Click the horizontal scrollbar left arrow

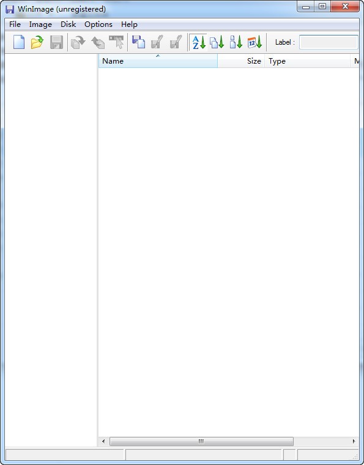(x=103, y=441)
